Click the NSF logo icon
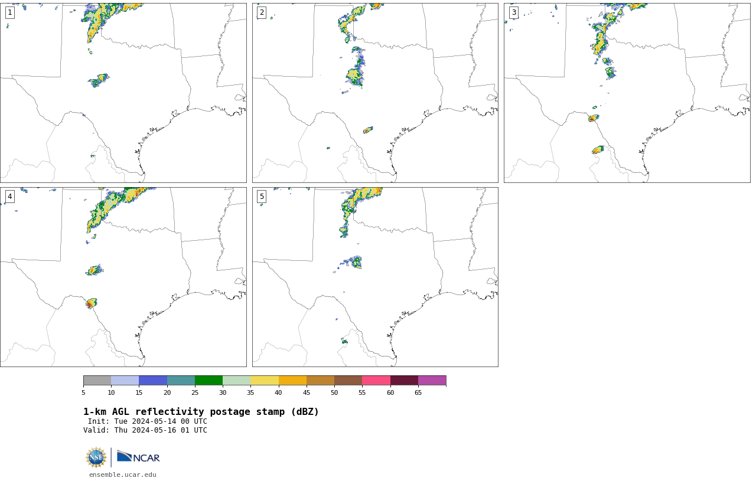The image size is (756, 481). point(96,457)
